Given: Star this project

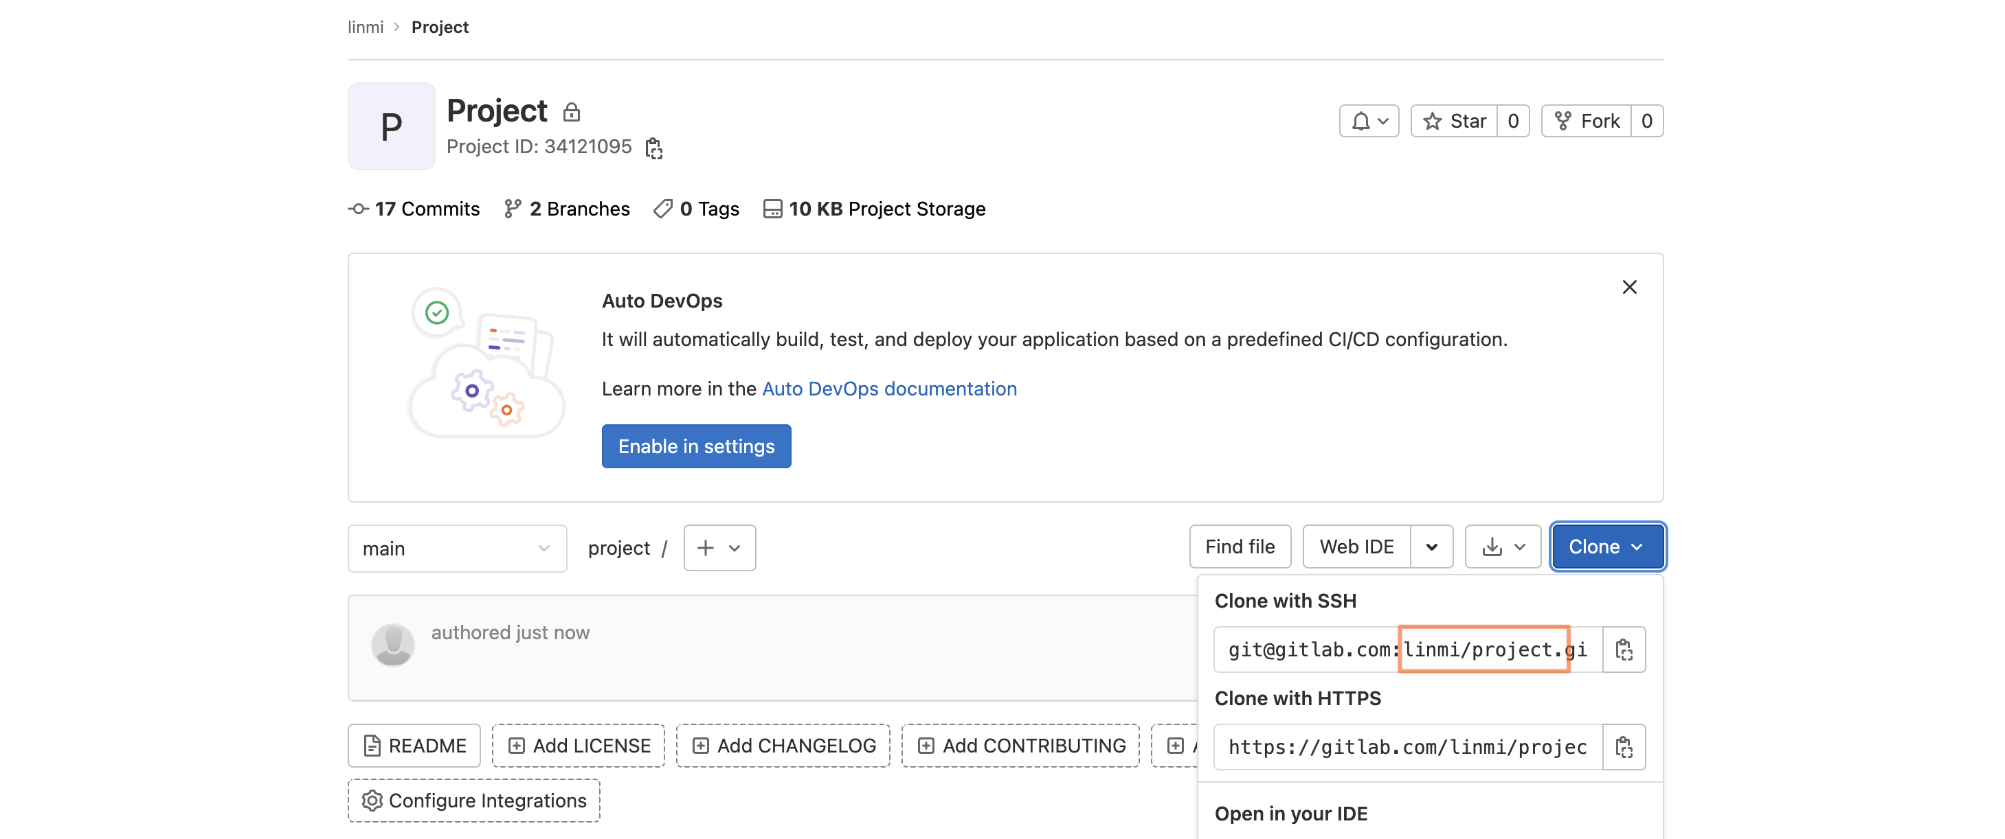Looking at the screenshot, I should point(1454,122).
